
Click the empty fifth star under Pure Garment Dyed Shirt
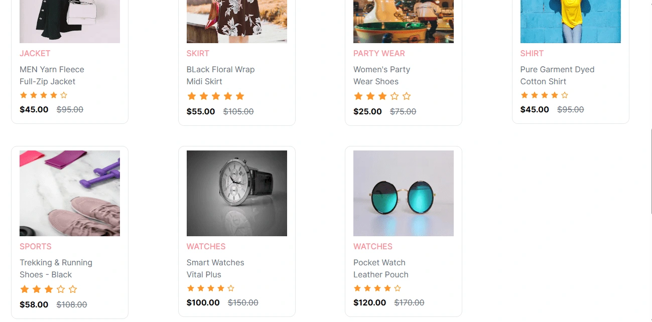[565, 95]
